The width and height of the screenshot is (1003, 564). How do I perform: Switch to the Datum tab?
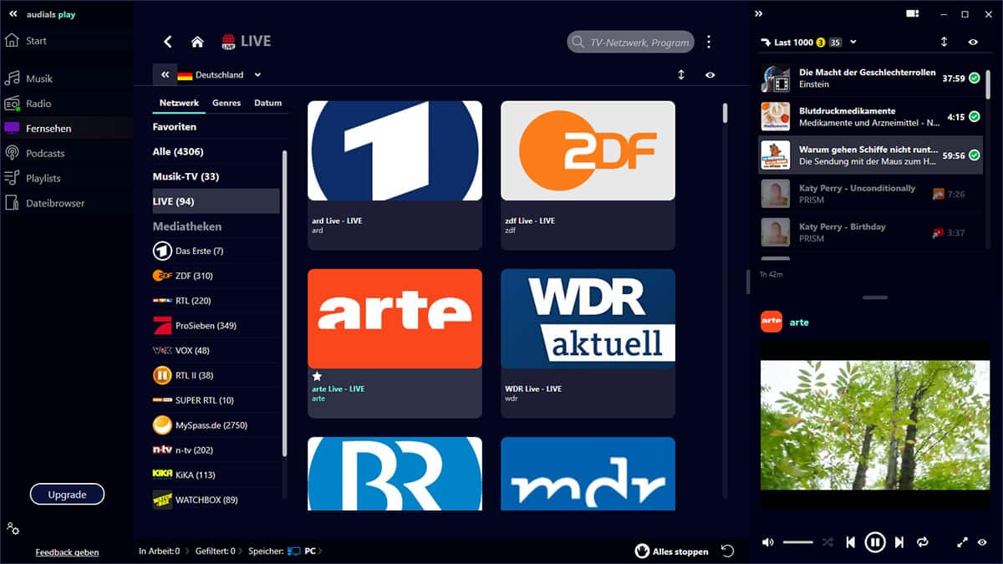267,103
